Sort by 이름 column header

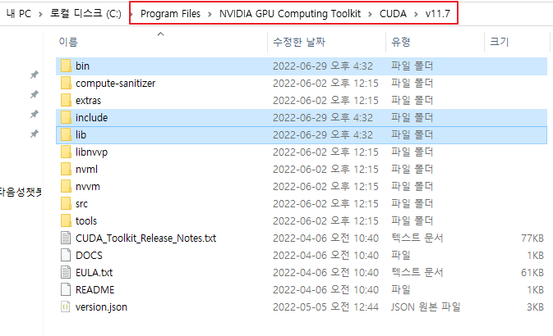(x=68, y=43)
